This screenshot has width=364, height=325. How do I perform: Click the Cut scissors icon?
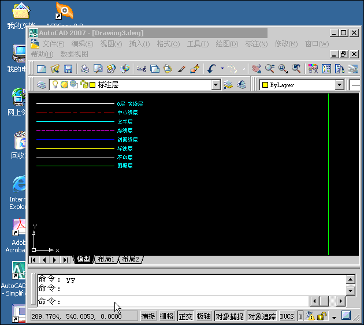coord(142,69)
